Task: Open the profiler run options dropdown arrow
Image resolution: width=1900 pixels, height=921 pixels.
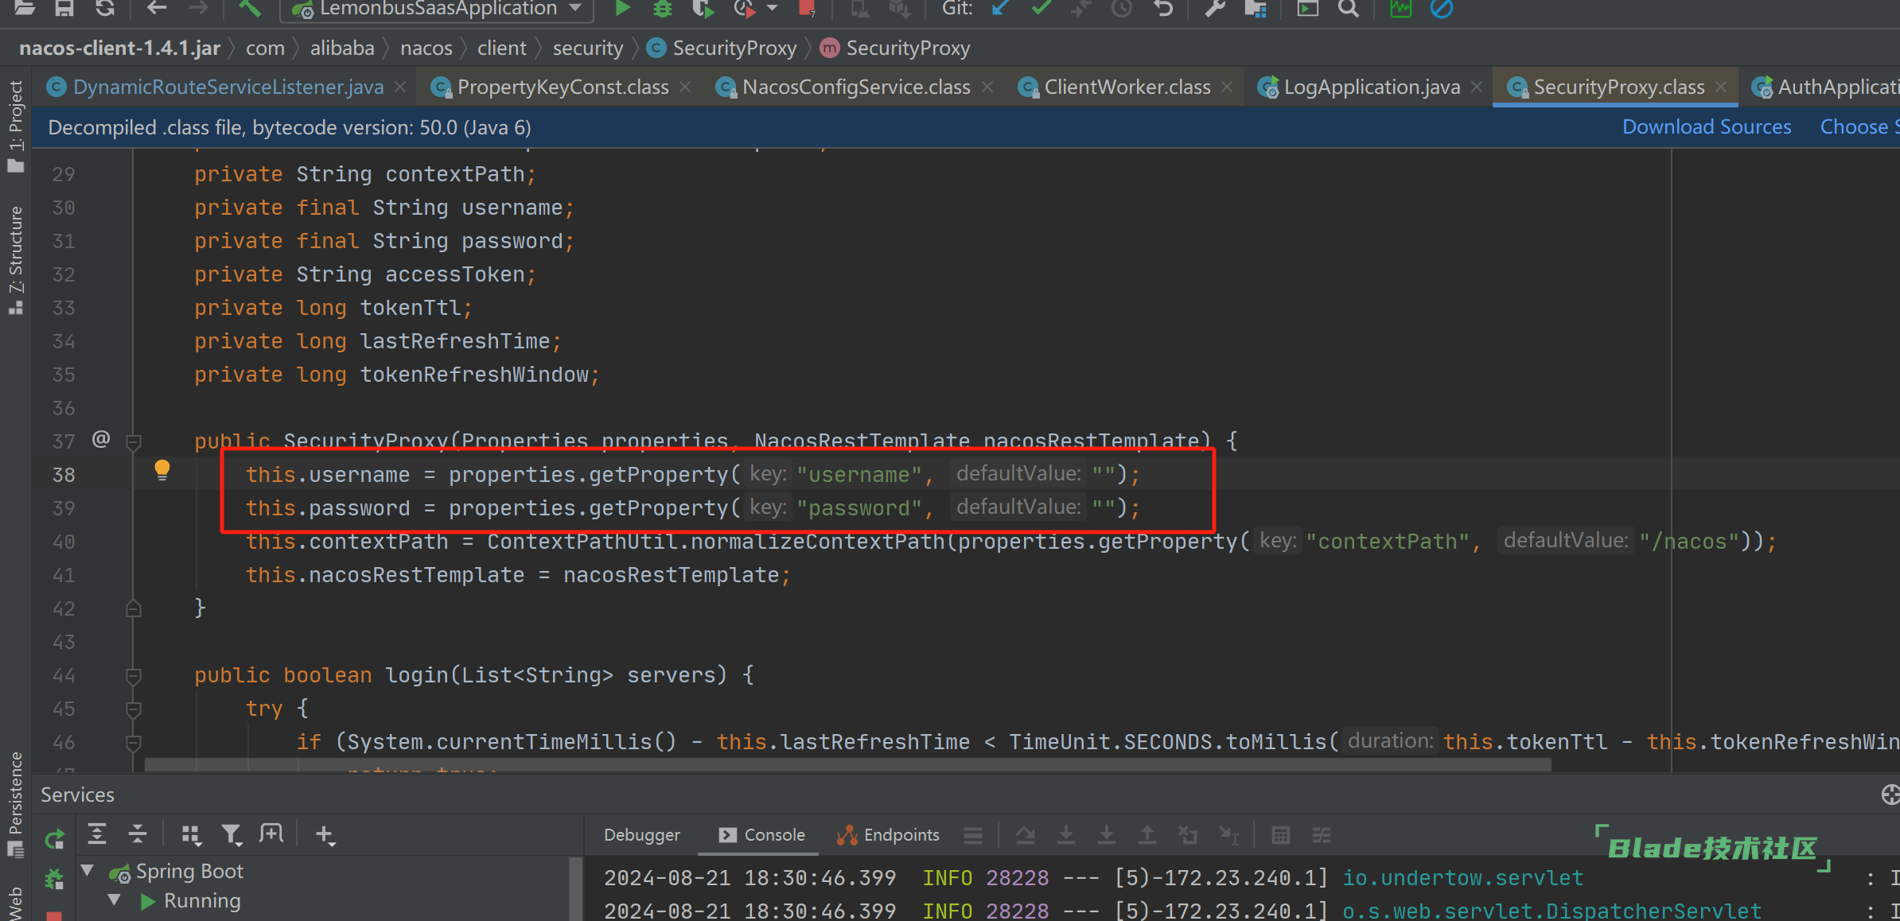Action: coord(772,8)
